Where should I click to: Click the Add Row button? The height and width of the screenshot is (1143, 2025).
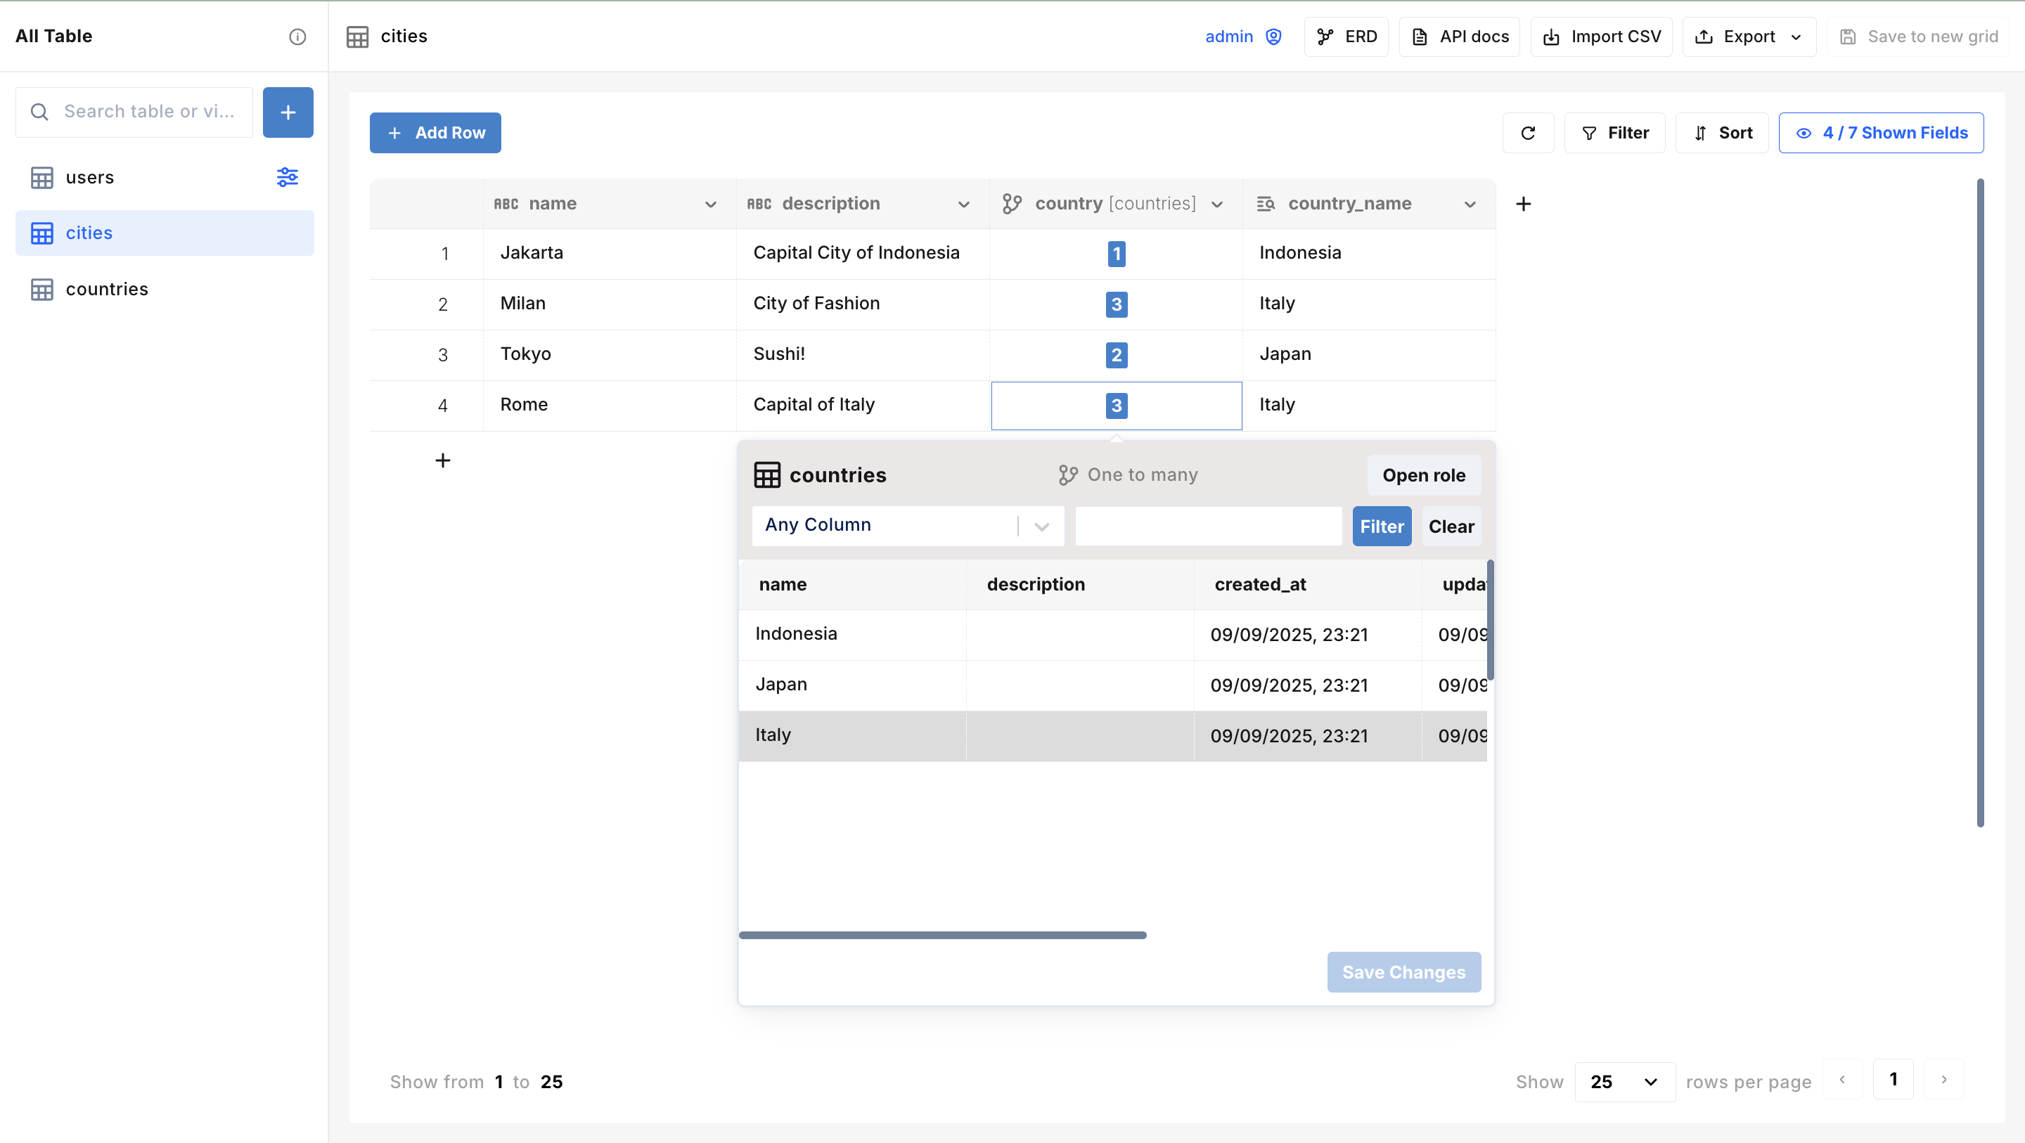pyautogui.click(x=435, y=133)
